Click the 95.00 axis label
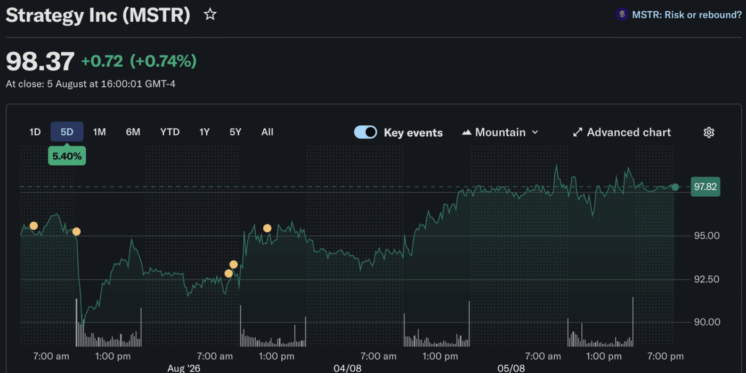The width and height of the screenshot is (746, 373). 707,236
